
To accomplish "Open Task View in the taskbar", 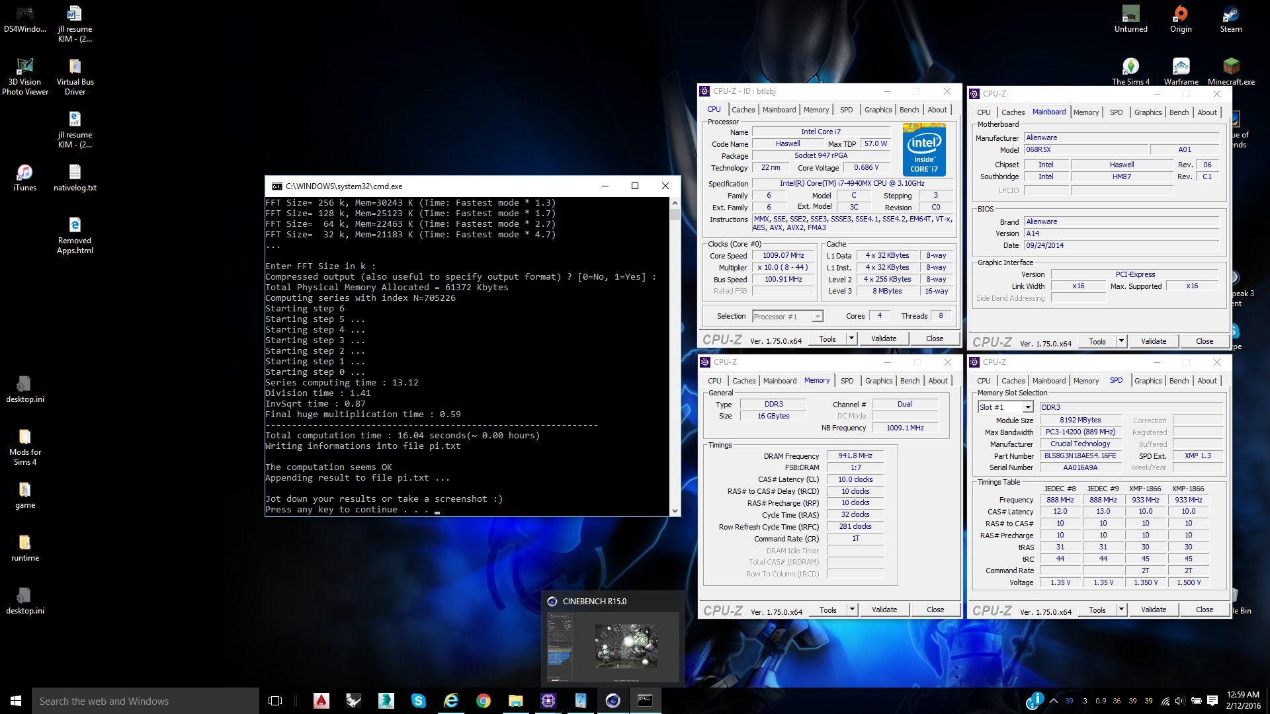I will coord(275,701).
